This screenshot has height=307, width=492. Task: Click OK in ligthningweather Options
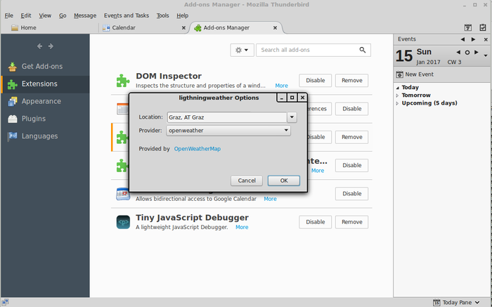click(x=284, y=181)
